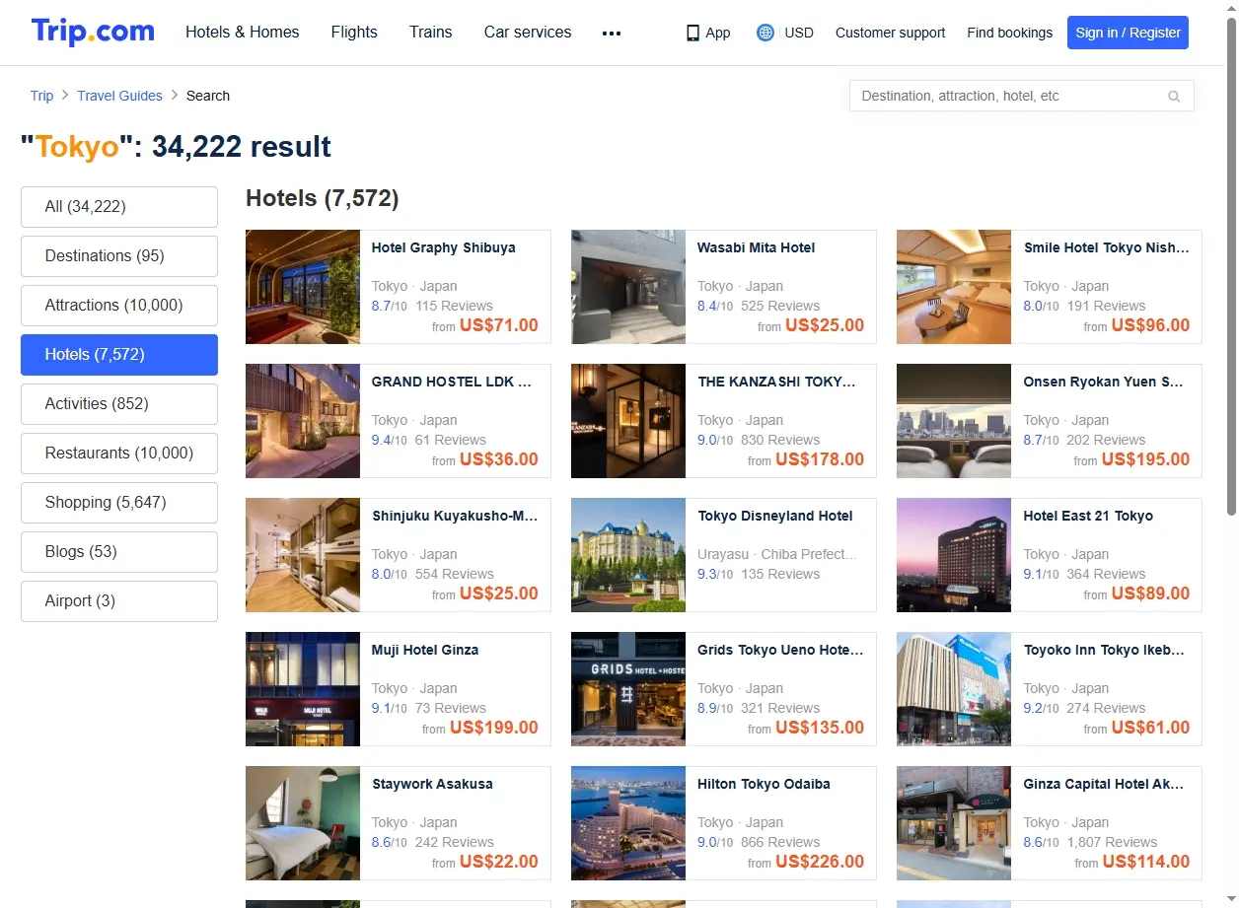Select Destinations (95) filter
1239x908 pixels.
tap(119, 256)
